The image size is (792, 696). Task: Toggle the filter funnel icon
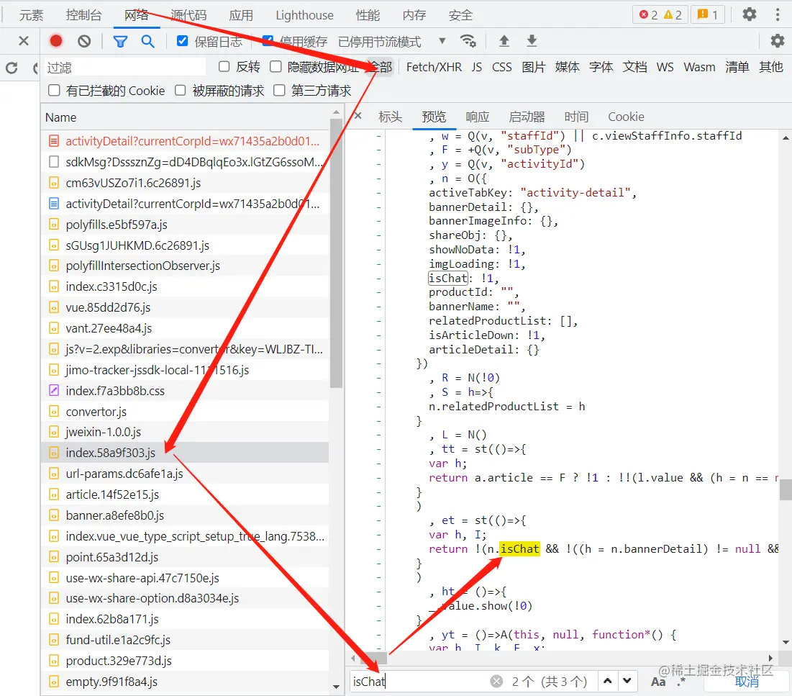(x=120, y=42)
